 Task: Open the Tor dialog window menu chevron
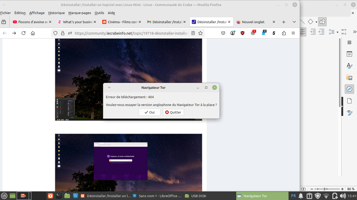pyautogui.click(x=109, y=87)
